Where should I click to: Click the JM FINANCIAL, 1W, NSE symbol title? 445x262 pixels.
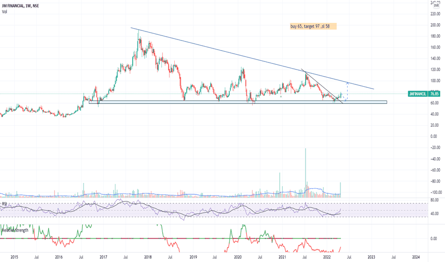click(x=21, y=6)
